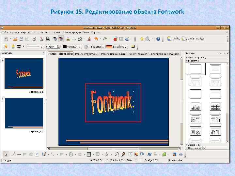
Task: Open the Fontwork Gallery icon
Action: point(130,154)
